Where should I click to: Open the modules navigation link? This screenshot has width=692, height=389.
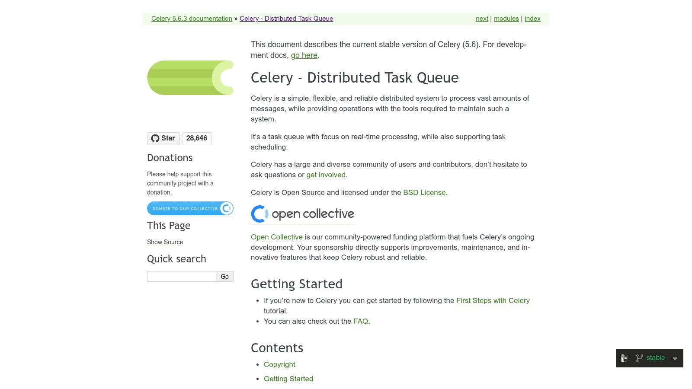506,19
